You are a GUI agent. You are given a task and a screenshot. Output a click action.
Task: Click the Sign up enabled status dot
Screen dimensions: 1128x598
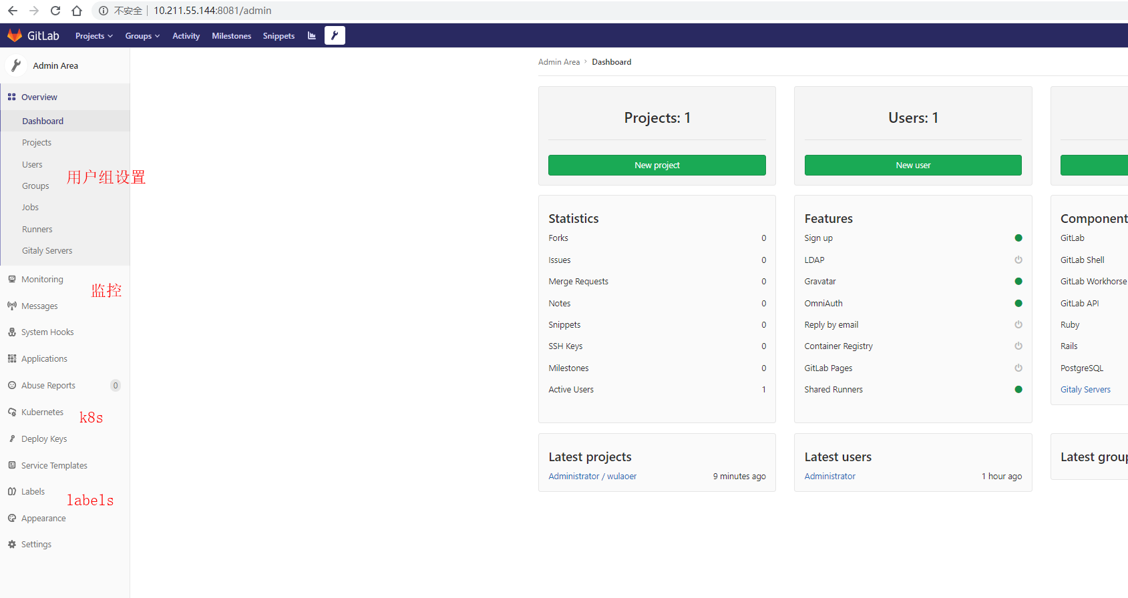tap(1018, 238)
